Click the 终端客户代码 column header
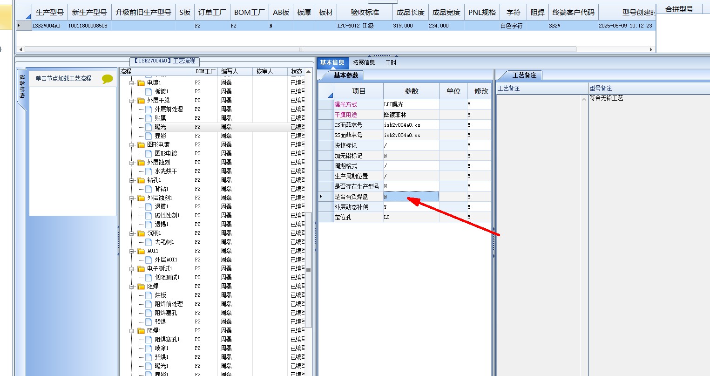The width and height of the screenshot is (710, 376). (573, 13)
